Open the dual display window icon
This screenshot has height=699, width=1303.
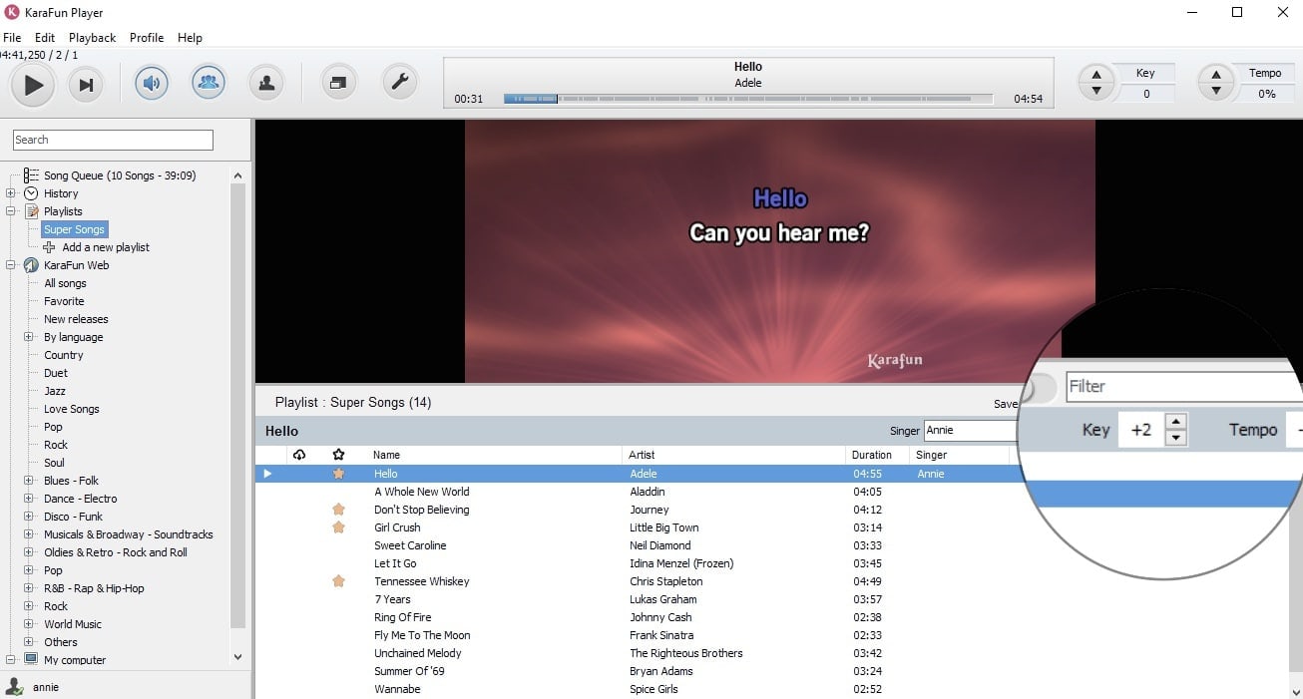click(x=339, y=83)
